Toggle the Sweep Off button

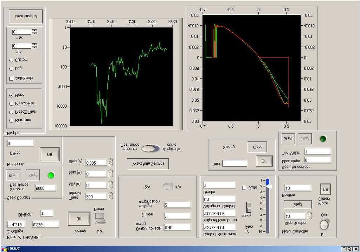79,219
